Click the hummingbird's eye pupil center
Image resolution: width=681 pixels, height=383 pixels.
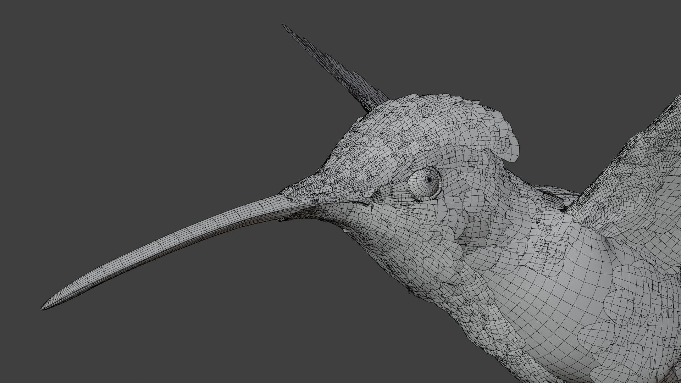click(x=429, y=180)
